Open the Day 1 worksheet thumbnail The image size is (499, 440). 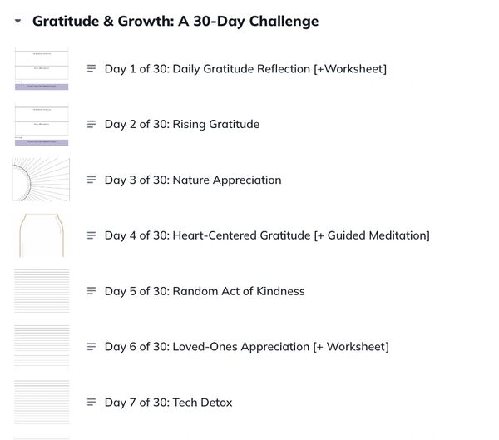pos(42,69)
